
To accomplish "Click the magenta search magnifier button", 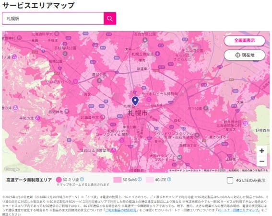I will (x=110, y=18).
